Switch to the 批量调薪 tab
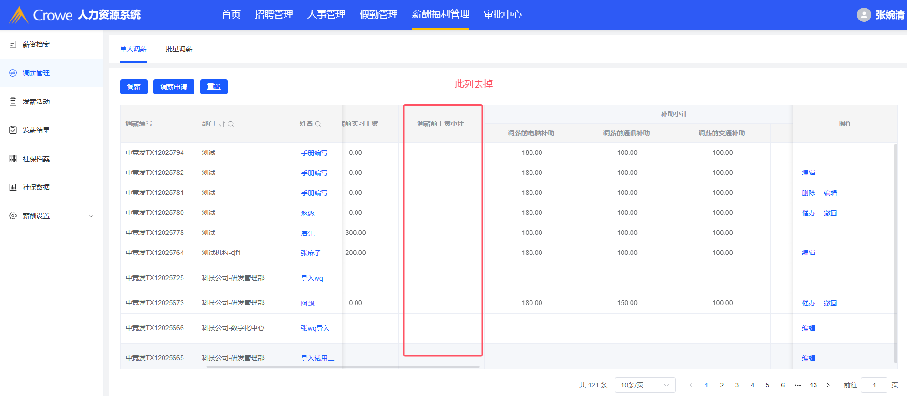Viewport: 907px width, 396px height. click(179, 49)
